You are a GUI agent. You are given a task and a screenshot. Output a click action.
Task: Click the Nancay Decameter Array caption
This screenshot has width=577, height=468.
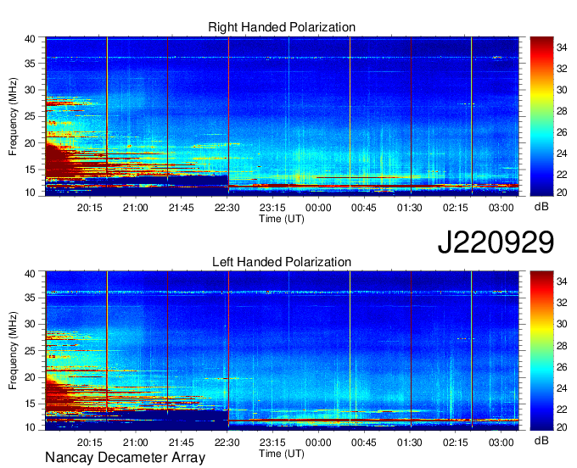tap(125, 458)
